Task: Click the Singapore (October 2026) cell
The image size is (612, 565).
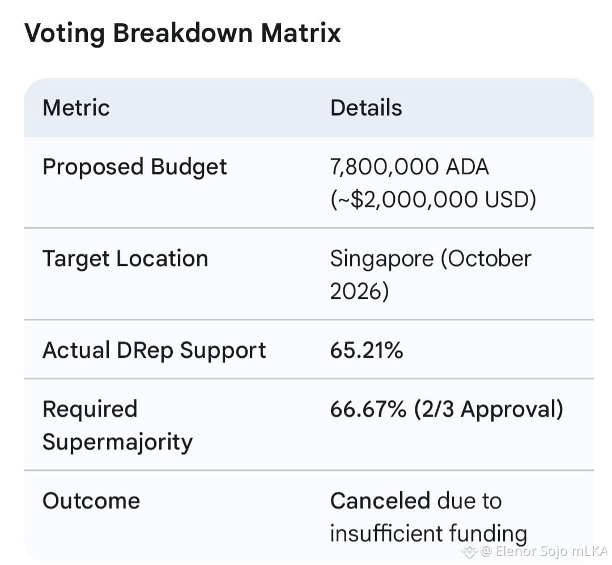Action: tap(431, 275)
